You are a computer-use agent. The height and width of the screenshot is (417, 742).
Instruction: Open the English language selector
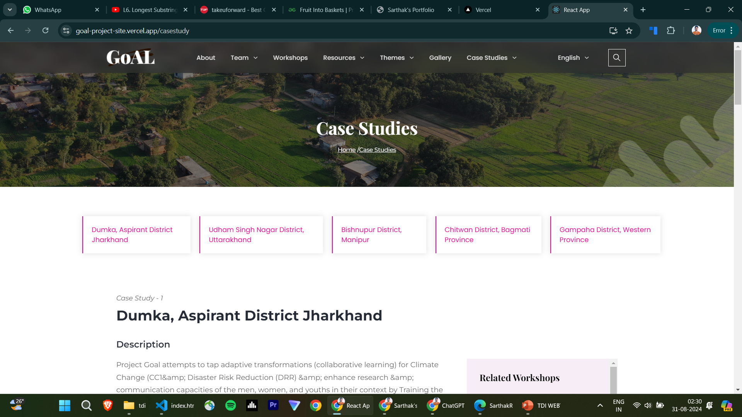[573, 58]
